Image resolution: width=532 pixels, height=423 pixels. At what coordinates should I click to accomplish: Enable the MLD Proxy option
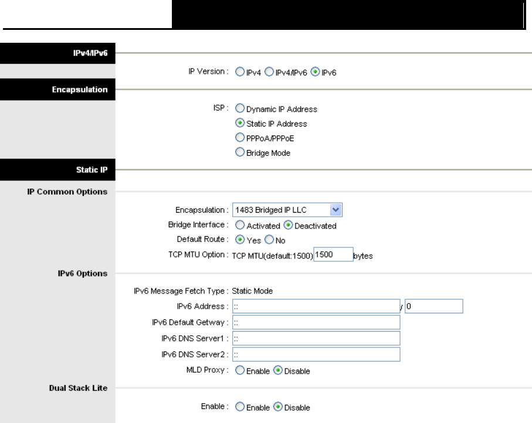click(x=240, y=370)
